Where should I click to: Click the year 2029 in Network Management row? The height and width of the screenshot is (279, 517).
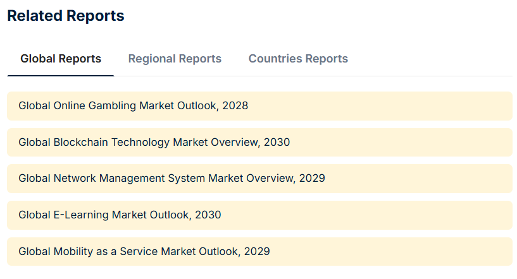click(312, 178)
